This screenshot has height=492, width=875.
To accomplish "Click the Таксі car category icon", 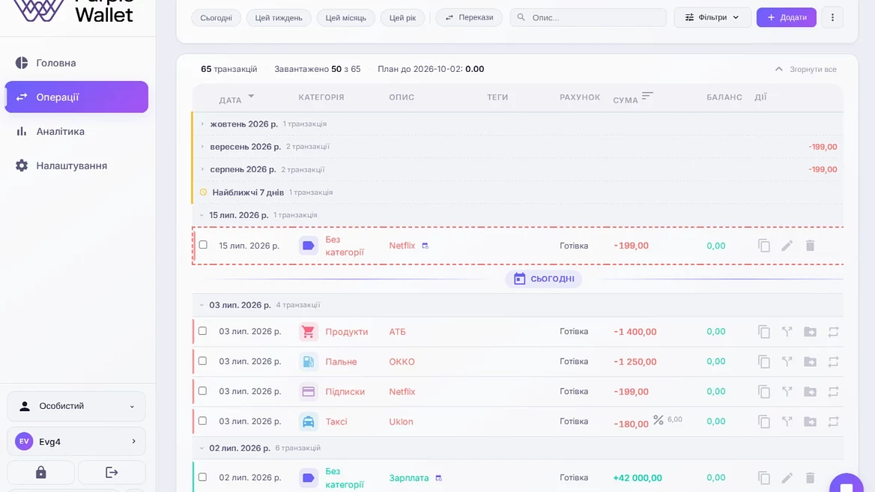I will [308, 422].
